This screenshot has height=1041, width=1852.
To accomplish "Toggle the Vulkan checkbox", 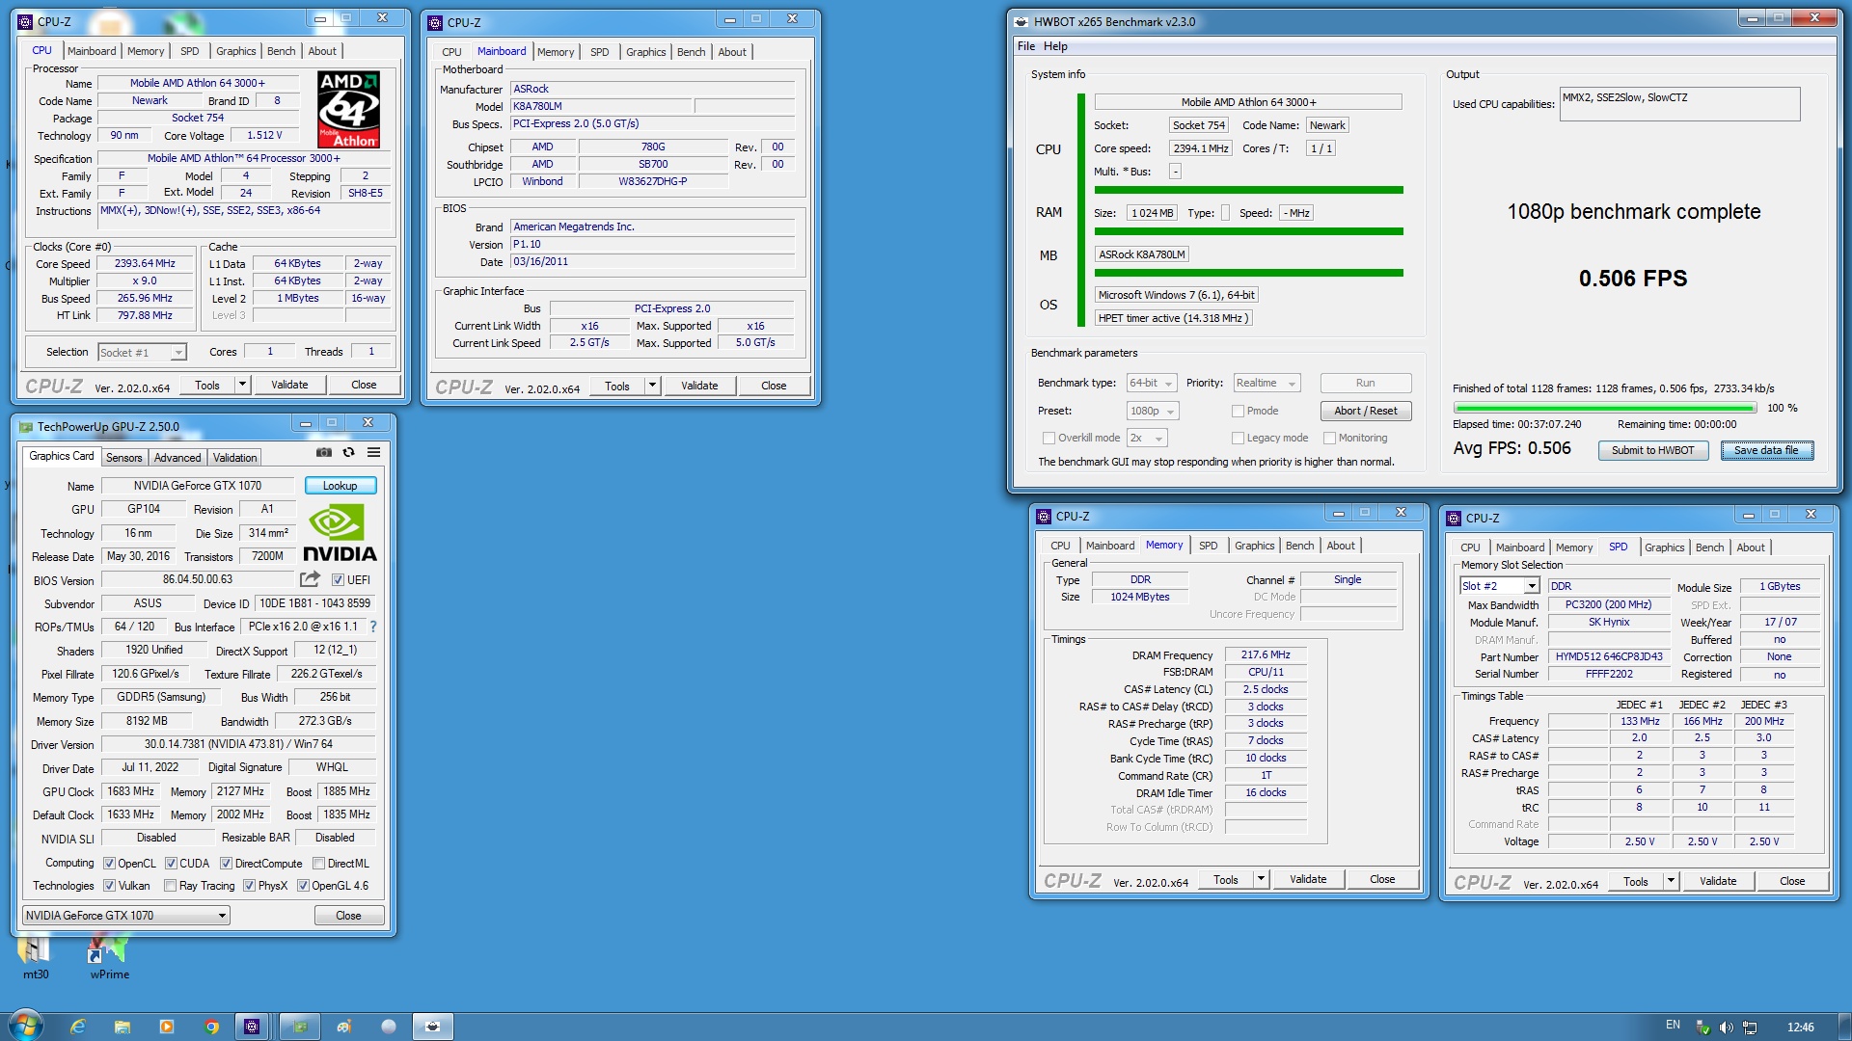I will click(x=109, y=886).
